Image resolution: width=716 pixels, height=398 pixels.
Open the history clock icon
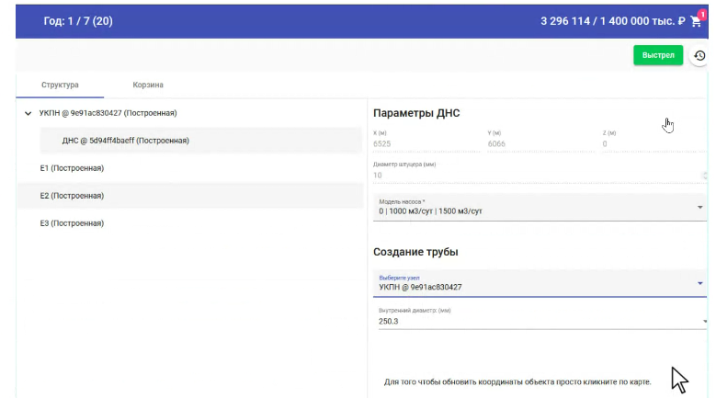[x=699, y=56]
